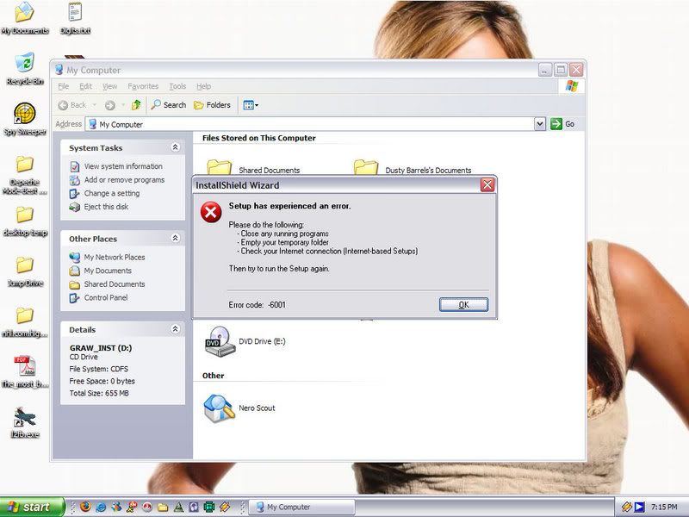Collapse the Details panel
Image resolution: width=689 pixels, height=517 pixels.
(x=176, y=329)
